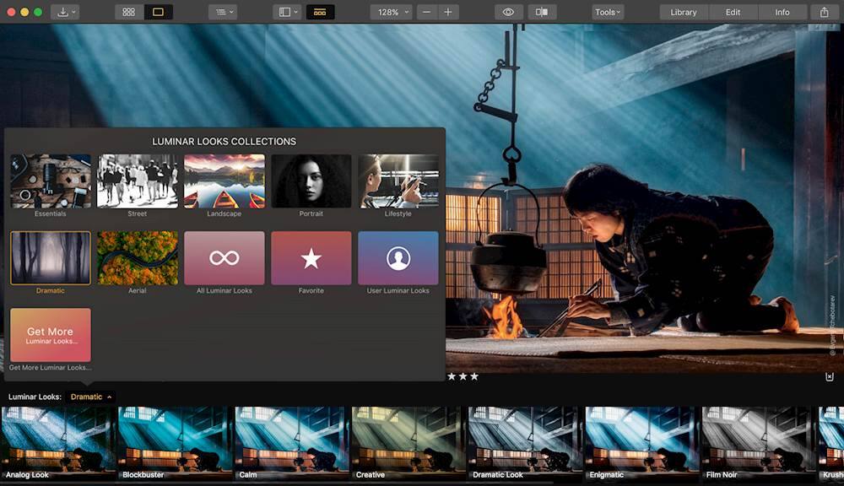The height and width of the screenshot is (486, 844).
Task: Select single image view icon
Action: (158, 12)
